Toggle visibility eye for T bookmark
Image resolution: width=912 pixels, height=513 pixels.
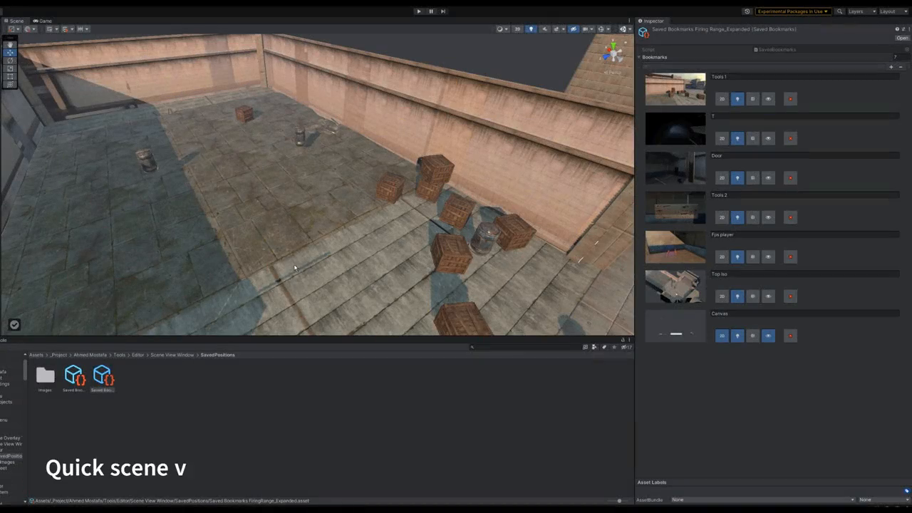pyautogui.click(x=768, y=138)
